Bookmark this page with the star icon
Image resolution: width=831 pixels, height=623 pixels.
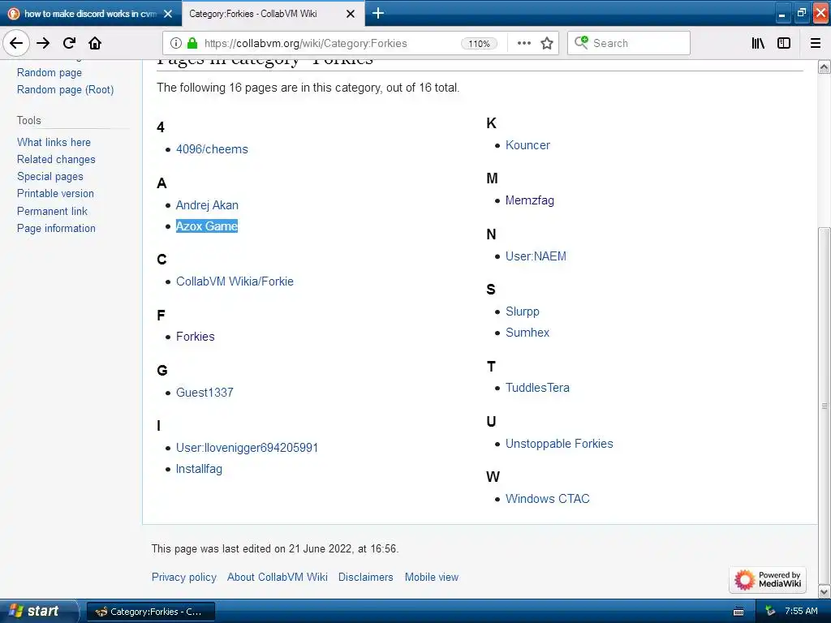coord(547,43)
